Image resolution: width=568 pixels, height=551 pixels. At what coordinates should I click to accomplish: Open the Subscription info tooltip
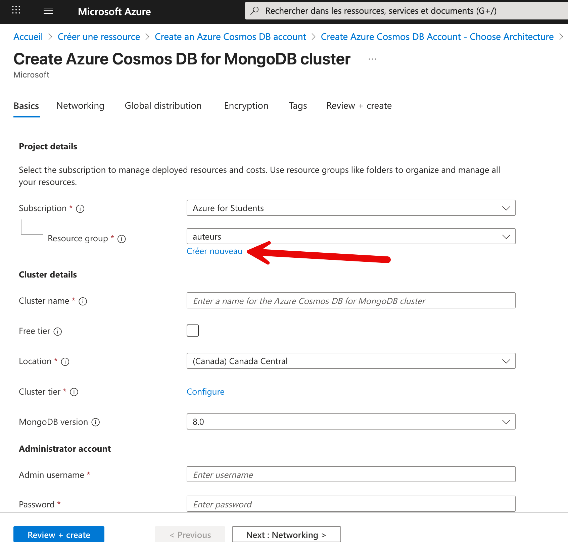(80, 208)
